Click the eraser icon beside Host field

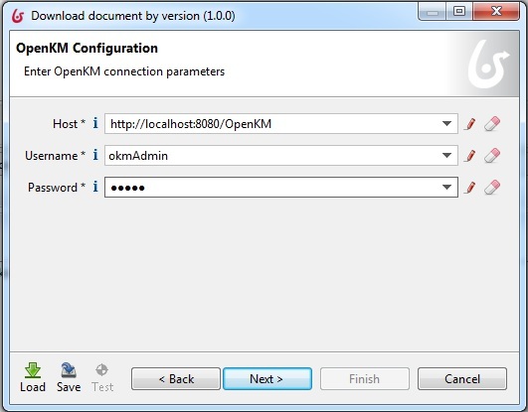492,124
